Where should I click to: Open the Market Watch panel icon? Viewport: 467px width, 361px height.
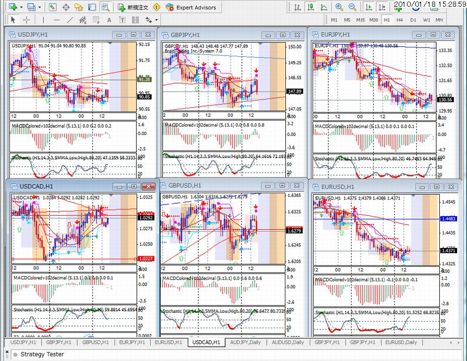[x=52, y=7]
